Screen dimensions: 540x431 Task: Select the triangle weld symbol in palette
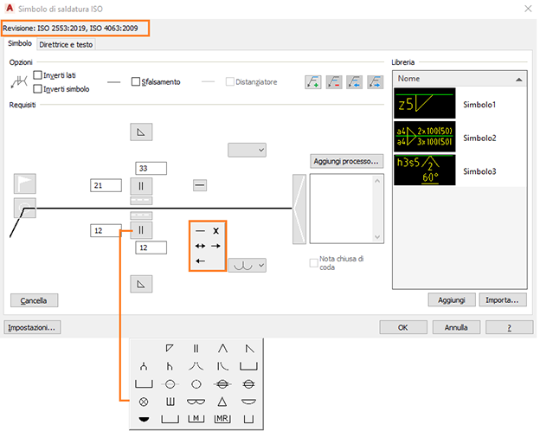click(x=222, y=402)
